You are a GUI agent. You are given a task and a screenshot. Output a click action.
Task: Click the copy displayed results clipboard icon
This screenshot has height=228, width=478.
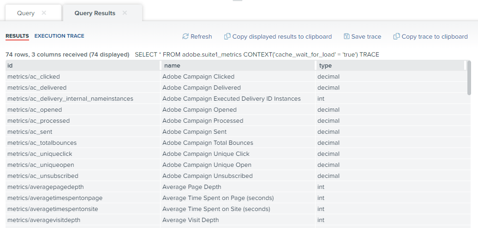227,36
